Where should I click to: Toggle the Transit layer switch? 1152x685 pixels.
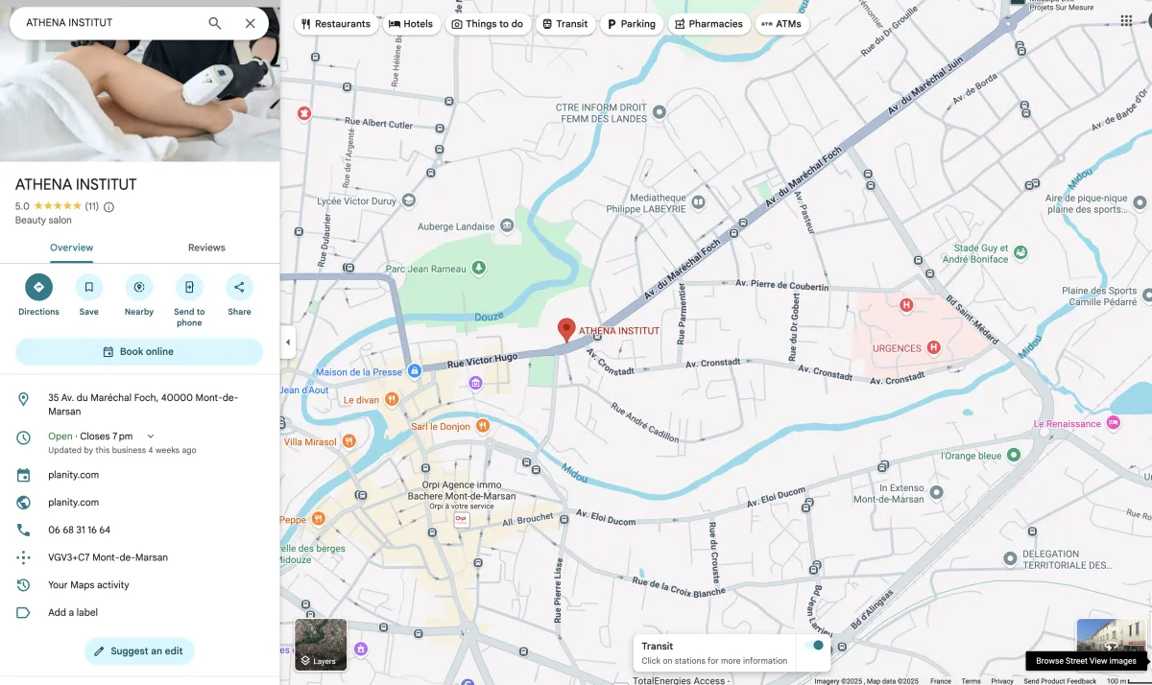tap(813, 646)
